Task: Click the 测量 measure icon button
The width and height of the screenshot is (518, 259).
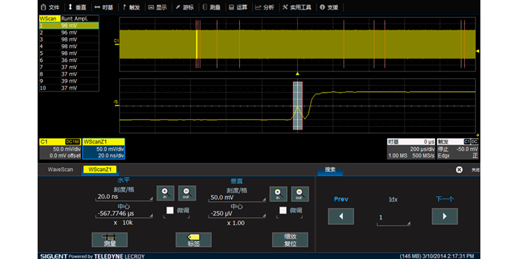Action: [105, 240]
